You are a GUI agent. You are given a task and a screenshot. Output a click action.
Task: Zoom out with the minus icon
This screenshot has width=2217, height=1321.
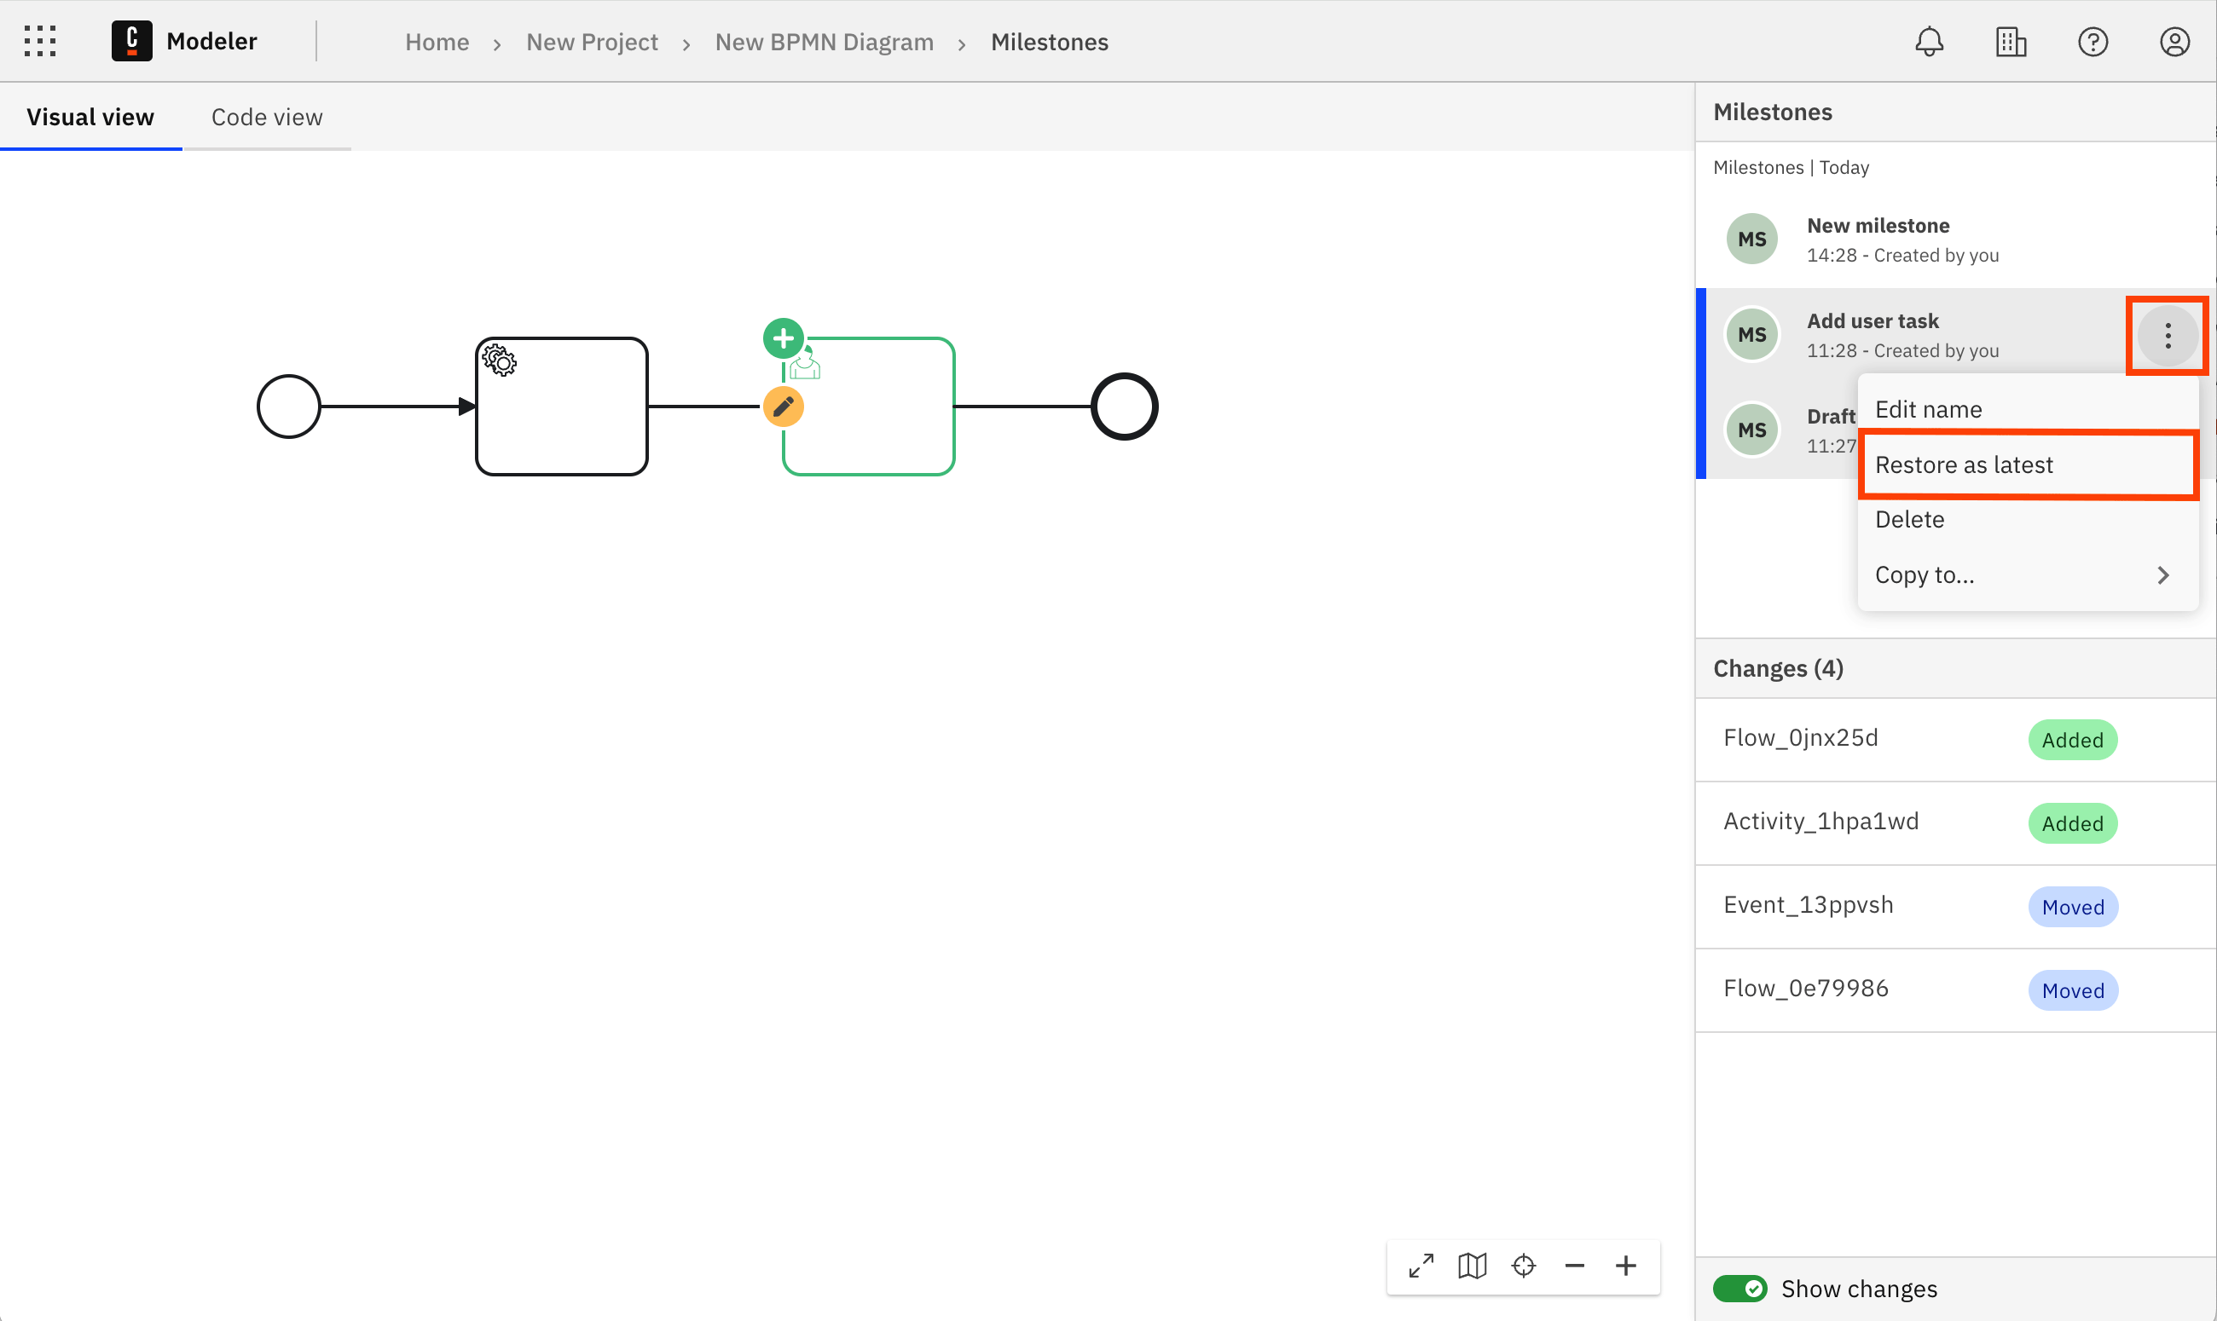pos(1574,1265)
